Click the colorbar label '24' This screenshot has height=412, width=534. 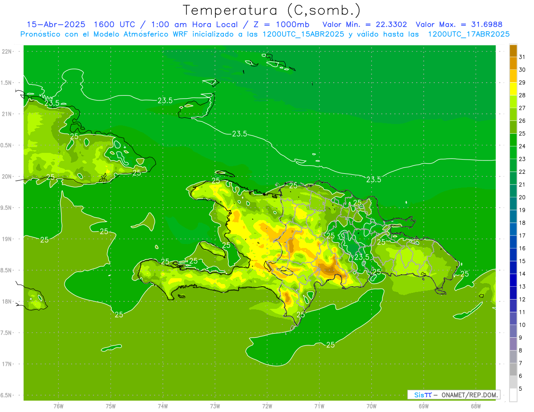tap(522, 146)
